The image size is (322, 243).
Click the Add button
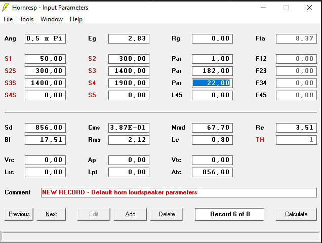tap(131, 214)
